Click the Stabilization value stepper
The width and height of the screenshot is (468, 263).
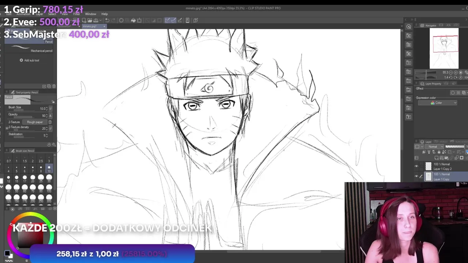47,136
